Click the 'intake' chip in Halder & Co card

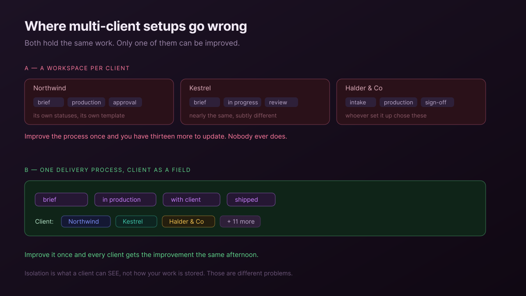tap(361, 102)
